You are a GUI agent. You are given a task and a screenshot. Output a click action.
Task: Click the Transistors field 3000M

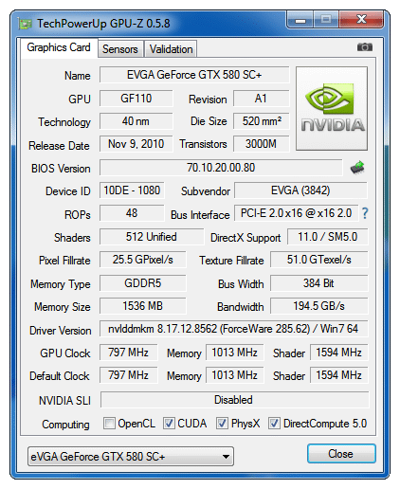coord(261,144)
